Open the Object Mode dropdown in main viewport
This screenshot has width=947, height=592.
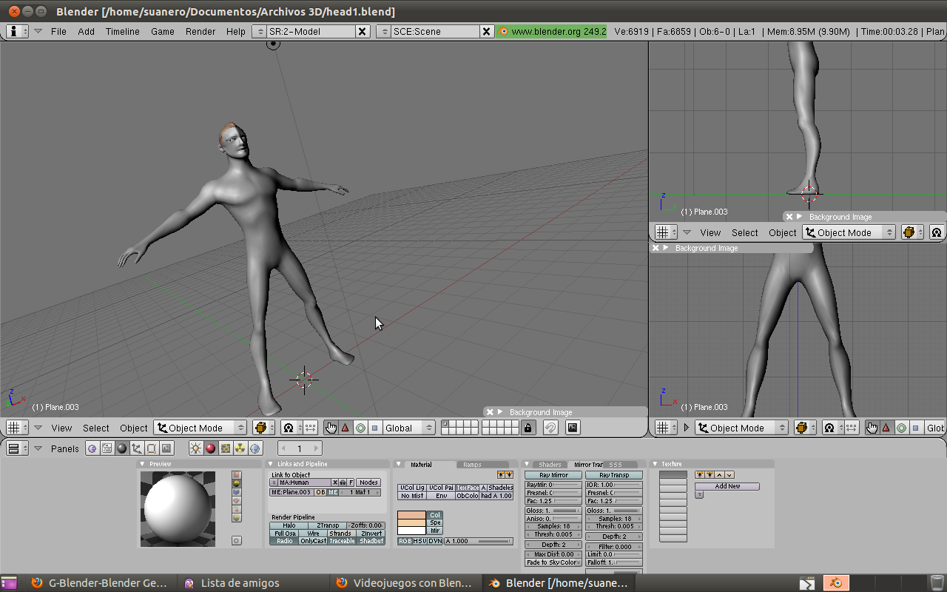(x=200, y=428)
